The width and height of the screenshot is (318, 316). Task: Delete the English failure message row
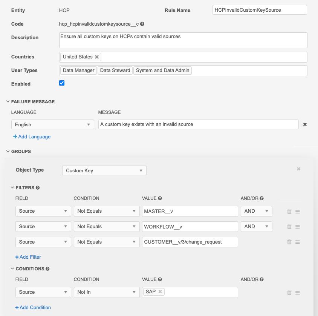tap(305, 124)
